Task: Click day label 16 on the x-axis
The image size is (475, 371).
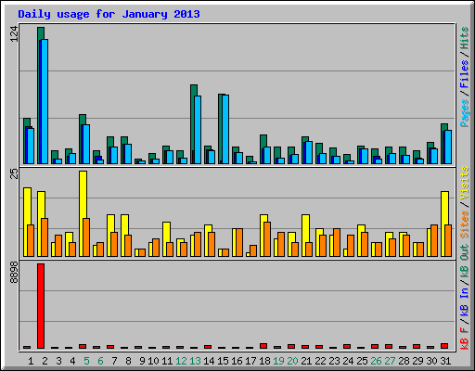Action: tap(237, 361)
